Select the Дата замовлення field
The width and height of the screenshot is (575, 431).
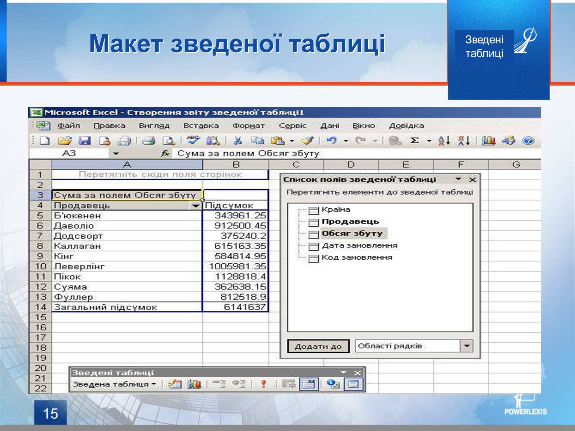pos(359,246)
